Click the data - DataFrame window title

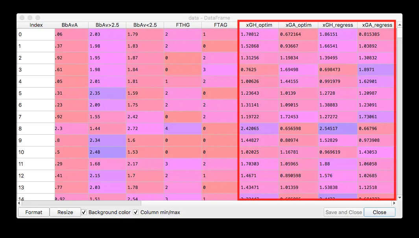[209, 18]
